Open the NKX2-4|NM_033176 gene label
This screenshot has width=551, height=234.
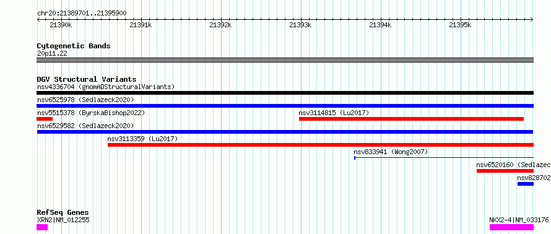519,220
